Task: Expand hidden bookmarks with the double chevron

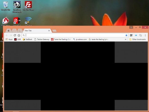Action: (126, 39)
